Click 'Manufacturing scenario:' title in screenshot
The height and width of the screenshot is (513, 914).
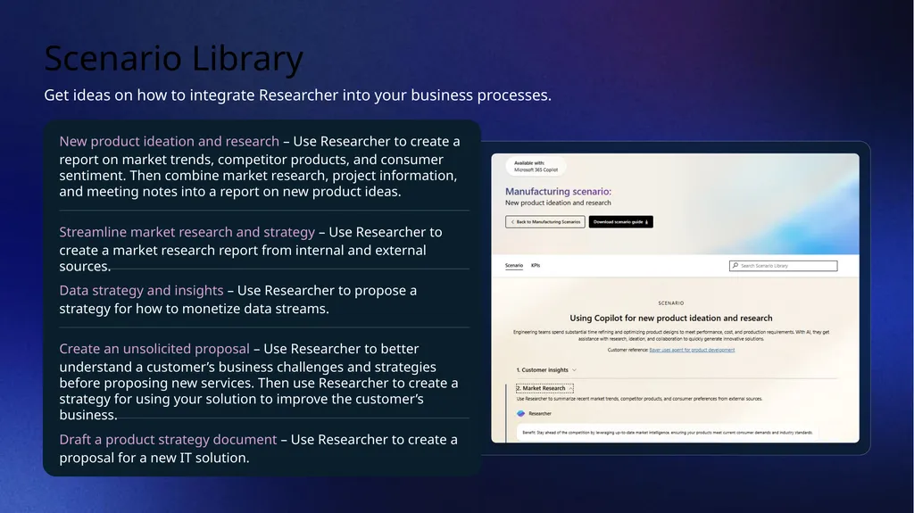tap(558, 191)
